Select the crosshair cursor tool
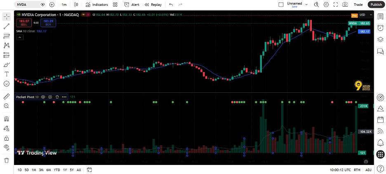Image resolution: width=386 pixels, height=174 pixels. [x=7, y=17]
